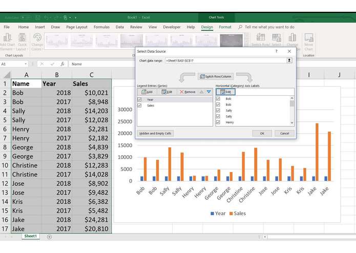This screenshot has width=356, height=253.
Task: Click the Quick Layout icon
Action: pyautogui.click(x=22, y=37)
